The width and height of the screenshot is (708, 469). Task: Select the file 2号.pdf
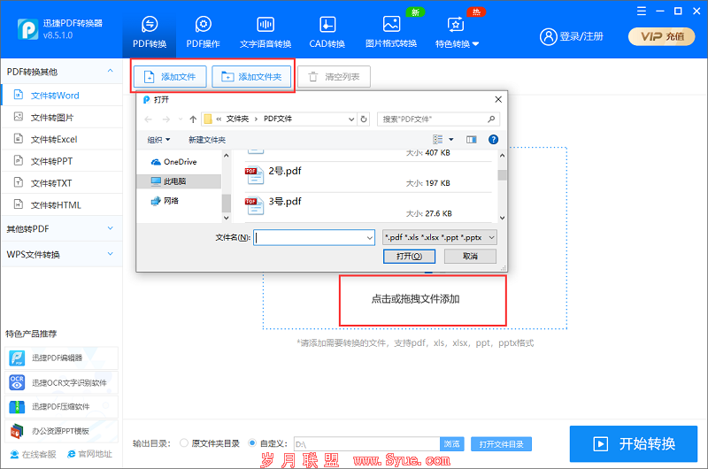[368, 176]
